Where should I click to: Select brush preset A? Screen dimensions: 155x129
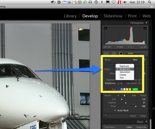click(x=118, y=95)
